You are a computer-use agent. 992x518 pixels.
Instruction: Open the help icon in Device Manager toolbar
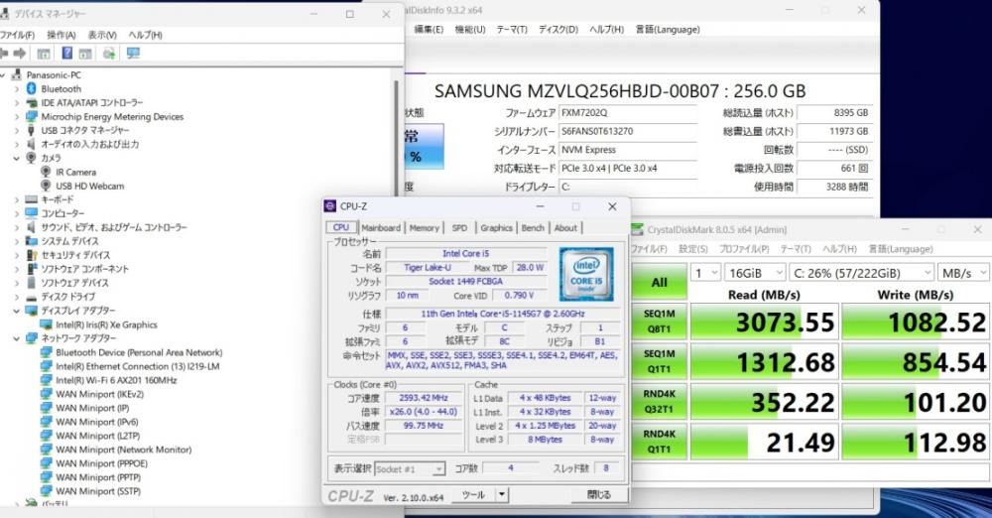point(66,54)
